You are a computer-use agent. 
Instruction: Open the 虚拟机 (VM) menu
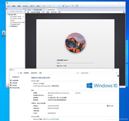tap(26, 6)
